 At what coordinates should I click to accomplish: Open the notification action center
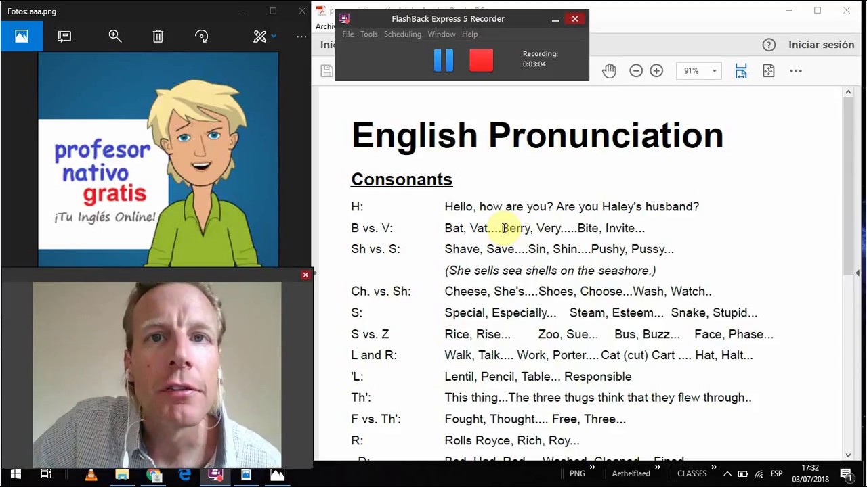pyautogui.click(x=847, y=474)
